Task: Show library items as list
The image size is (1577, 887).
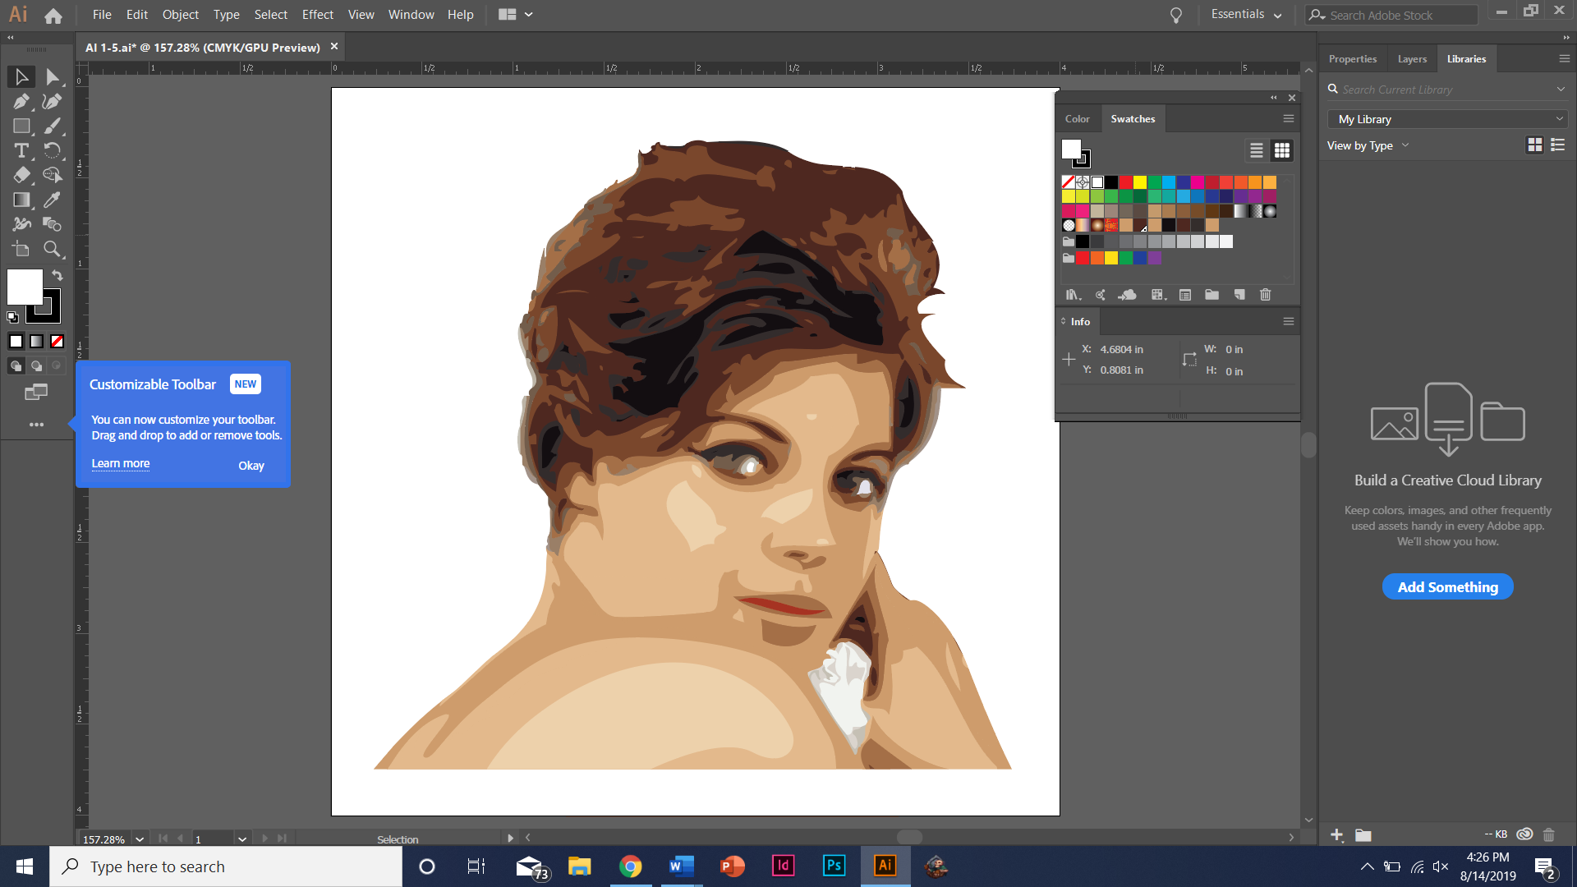Action: 1558,145
